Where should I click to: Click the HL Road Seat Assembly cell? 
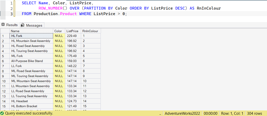click(31, 46)
